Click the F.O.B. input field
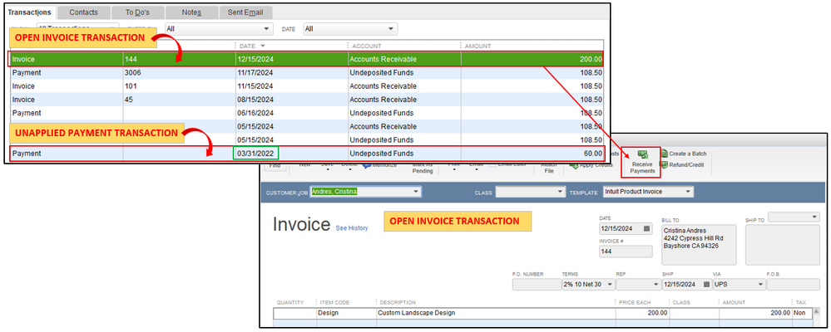The width and height of the screenshot is (831, 332). (x=793, y=285)
